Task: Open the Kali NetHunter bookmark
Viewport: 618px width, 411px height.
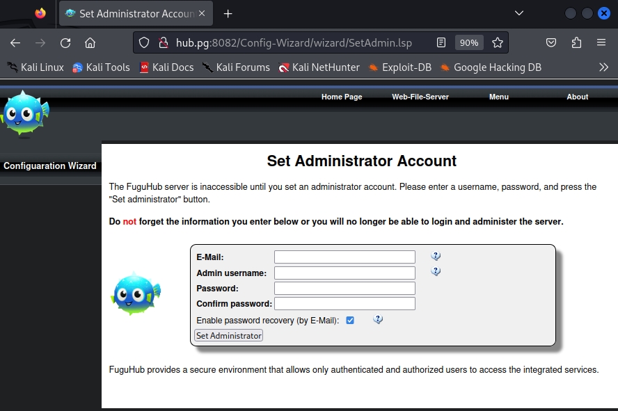Action: (319, 67)
